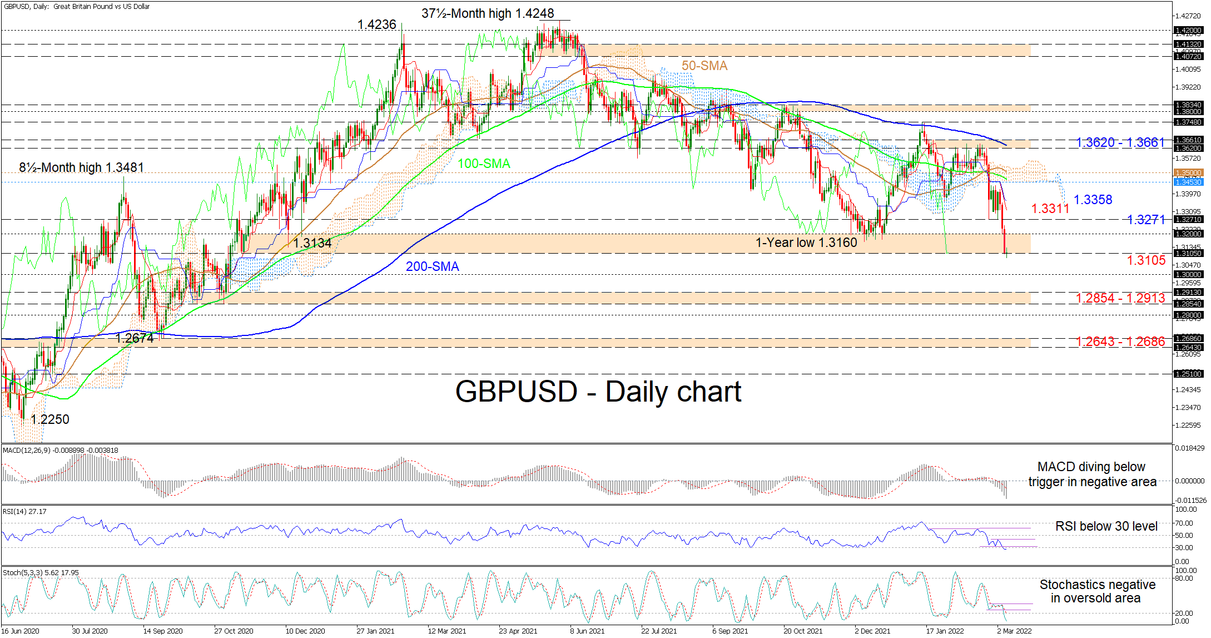Image resolution: width=1211 pixels, height=638 pixels.
Task: Click the 1.3620 - 1.3661 resistance label
Action: click(x=1120, y=142)
